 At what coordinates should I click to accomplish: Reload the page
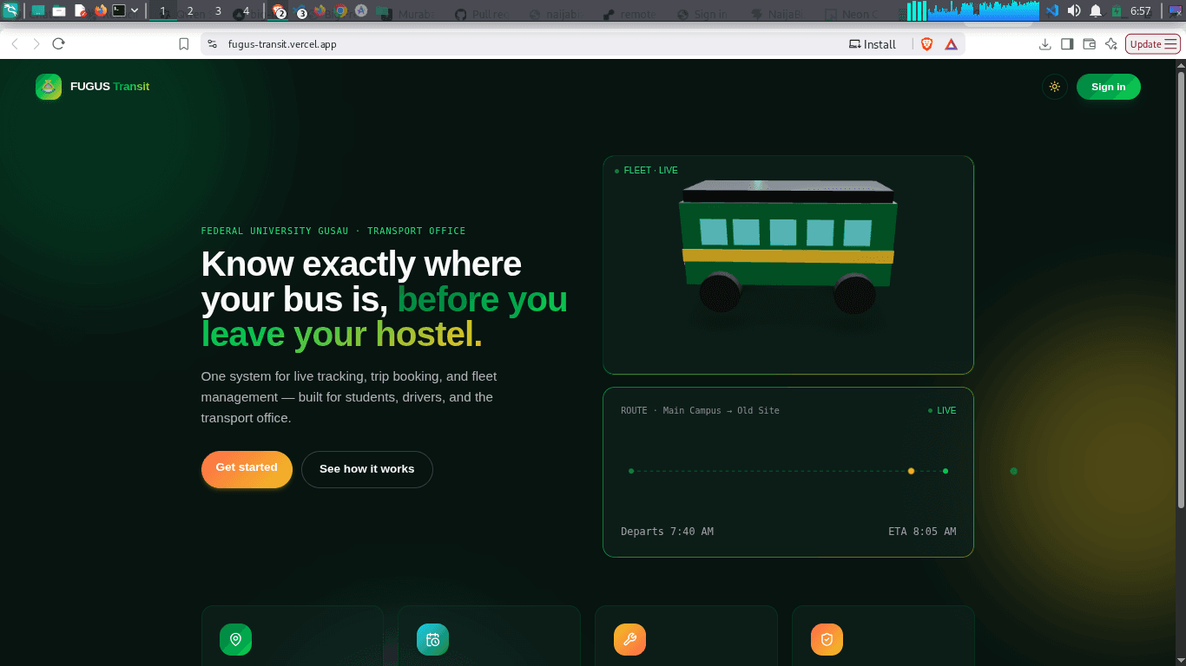59,44
